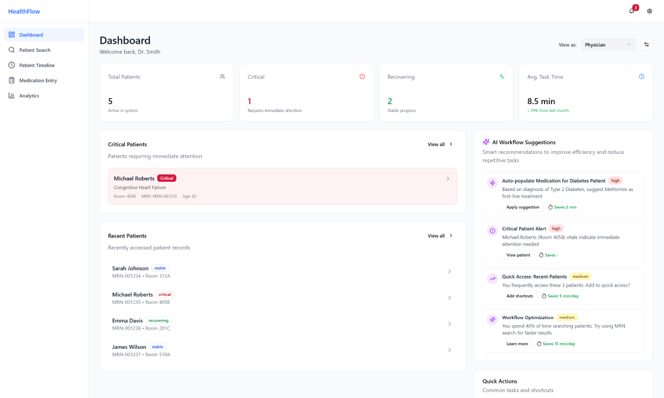This screenshot has height=398, width=664.
Task: Click the Critical Patients View all arrow
Action: click(451, 144)
